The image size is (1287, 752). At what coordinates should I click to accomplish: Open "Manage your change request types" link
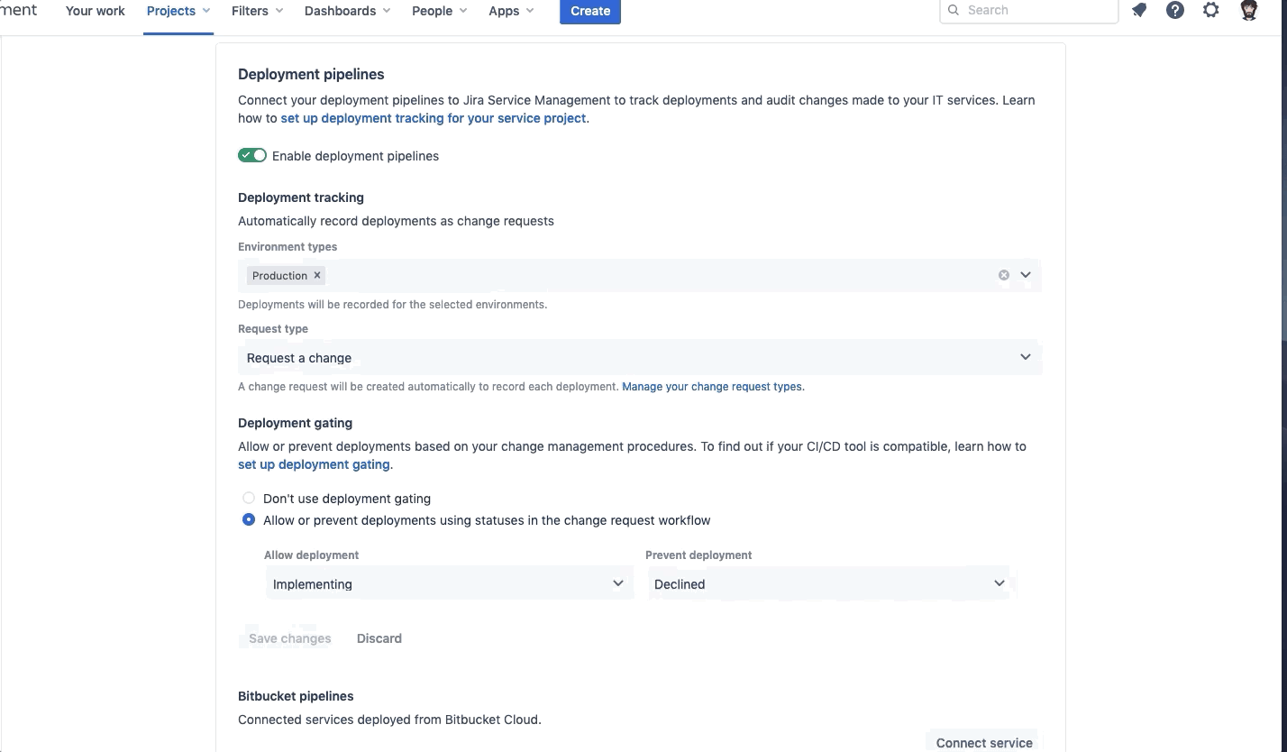click(x=712, y=387)
